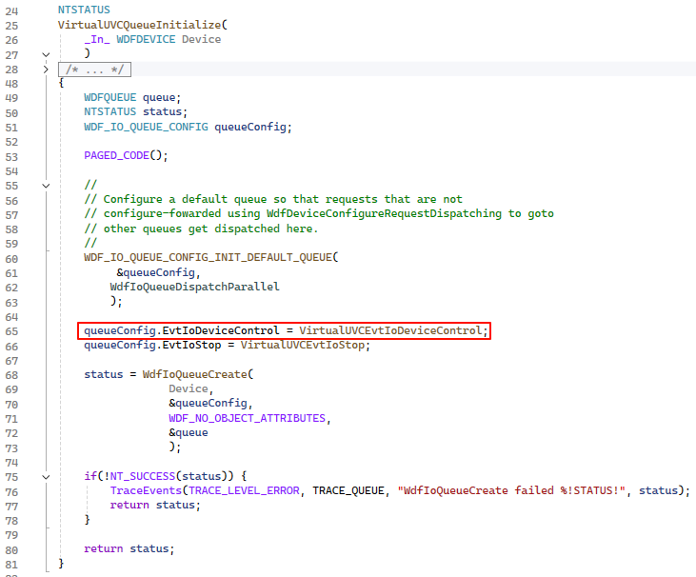Image resolution: width=696 pixels, height=577 pixels.
Task: Click VirtualUVCEvtIoDeviceControl identifier
Action: tap(390, 330)
